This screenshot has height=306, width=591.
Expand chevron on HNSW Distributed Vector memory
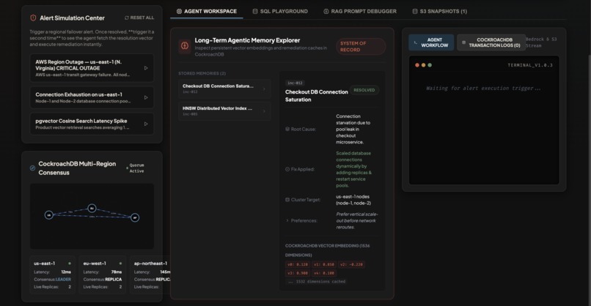pos(264,111)
